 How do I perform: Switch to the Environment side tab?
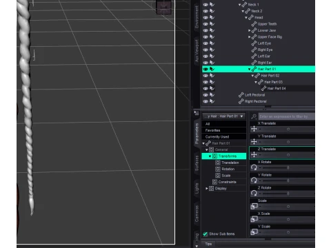[197, 17]
